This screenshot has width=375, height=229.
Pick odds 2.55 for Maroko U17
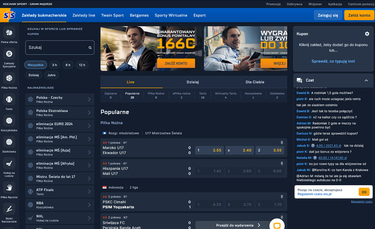210,150
